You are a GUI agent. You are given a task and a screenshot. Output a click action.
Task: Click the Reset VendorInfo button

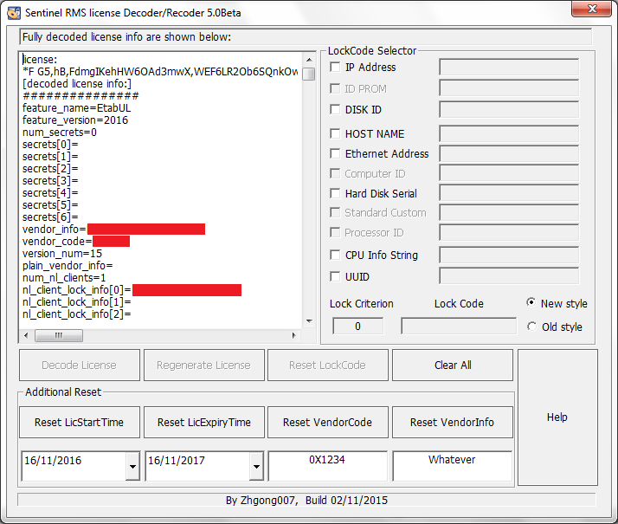[453, 423]
